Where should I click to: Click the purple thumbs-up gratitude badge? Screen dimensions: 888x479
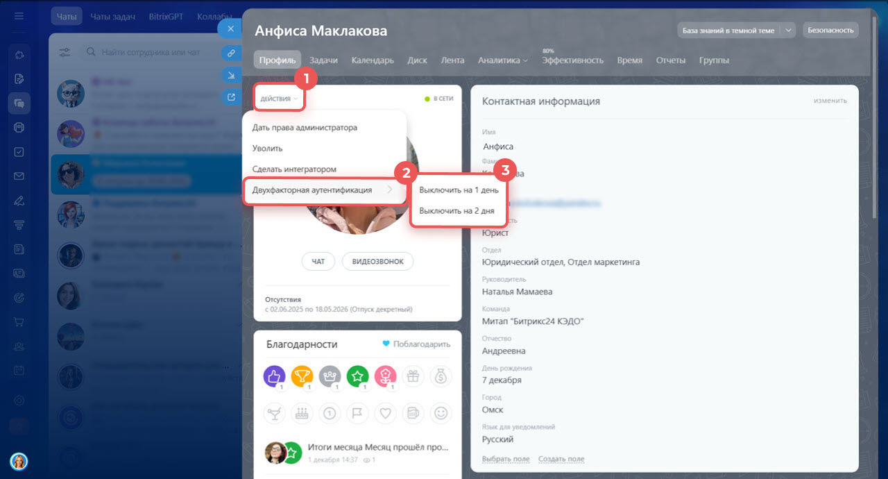[275, 376]
